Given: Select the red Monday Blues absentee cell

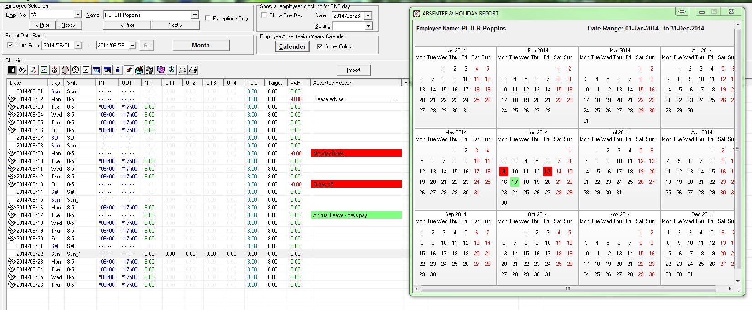Looking at the screenshot, I should pos(356,153).
